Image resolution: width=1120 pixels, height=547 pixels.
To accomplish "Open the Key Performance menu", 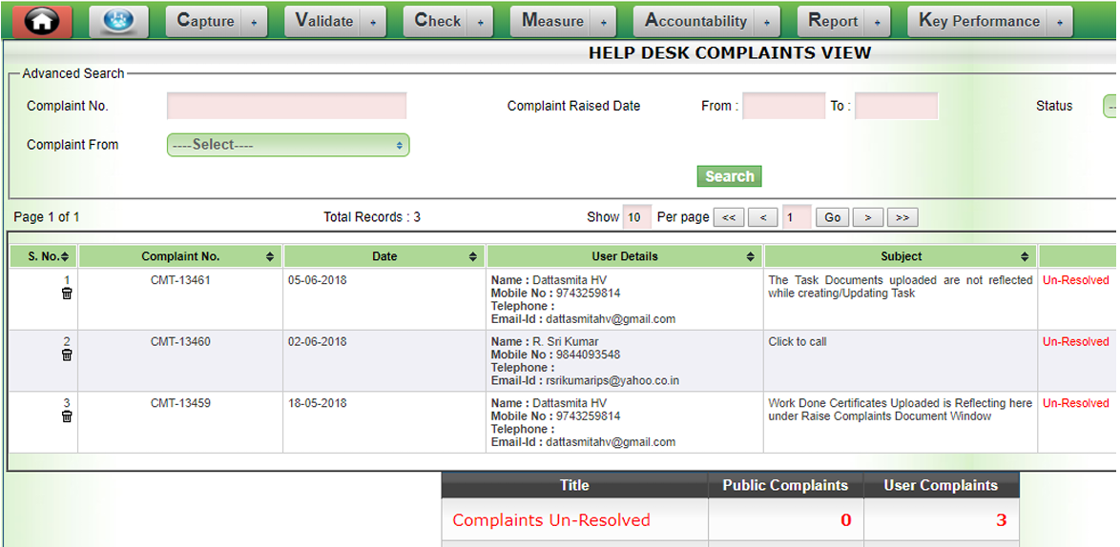I will point(988,21).
